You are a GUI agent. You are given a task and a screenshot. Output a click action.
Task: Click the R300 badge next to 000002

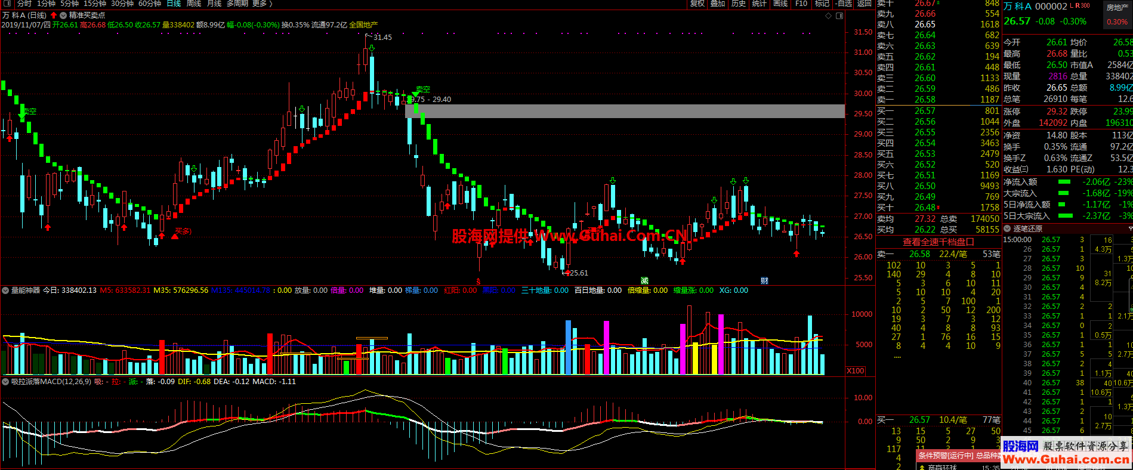1082,6
